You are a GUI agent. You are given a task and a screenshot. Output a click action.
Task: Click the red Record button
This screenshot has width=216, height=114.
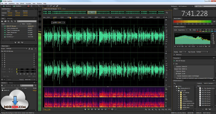[x=109, y=109]
